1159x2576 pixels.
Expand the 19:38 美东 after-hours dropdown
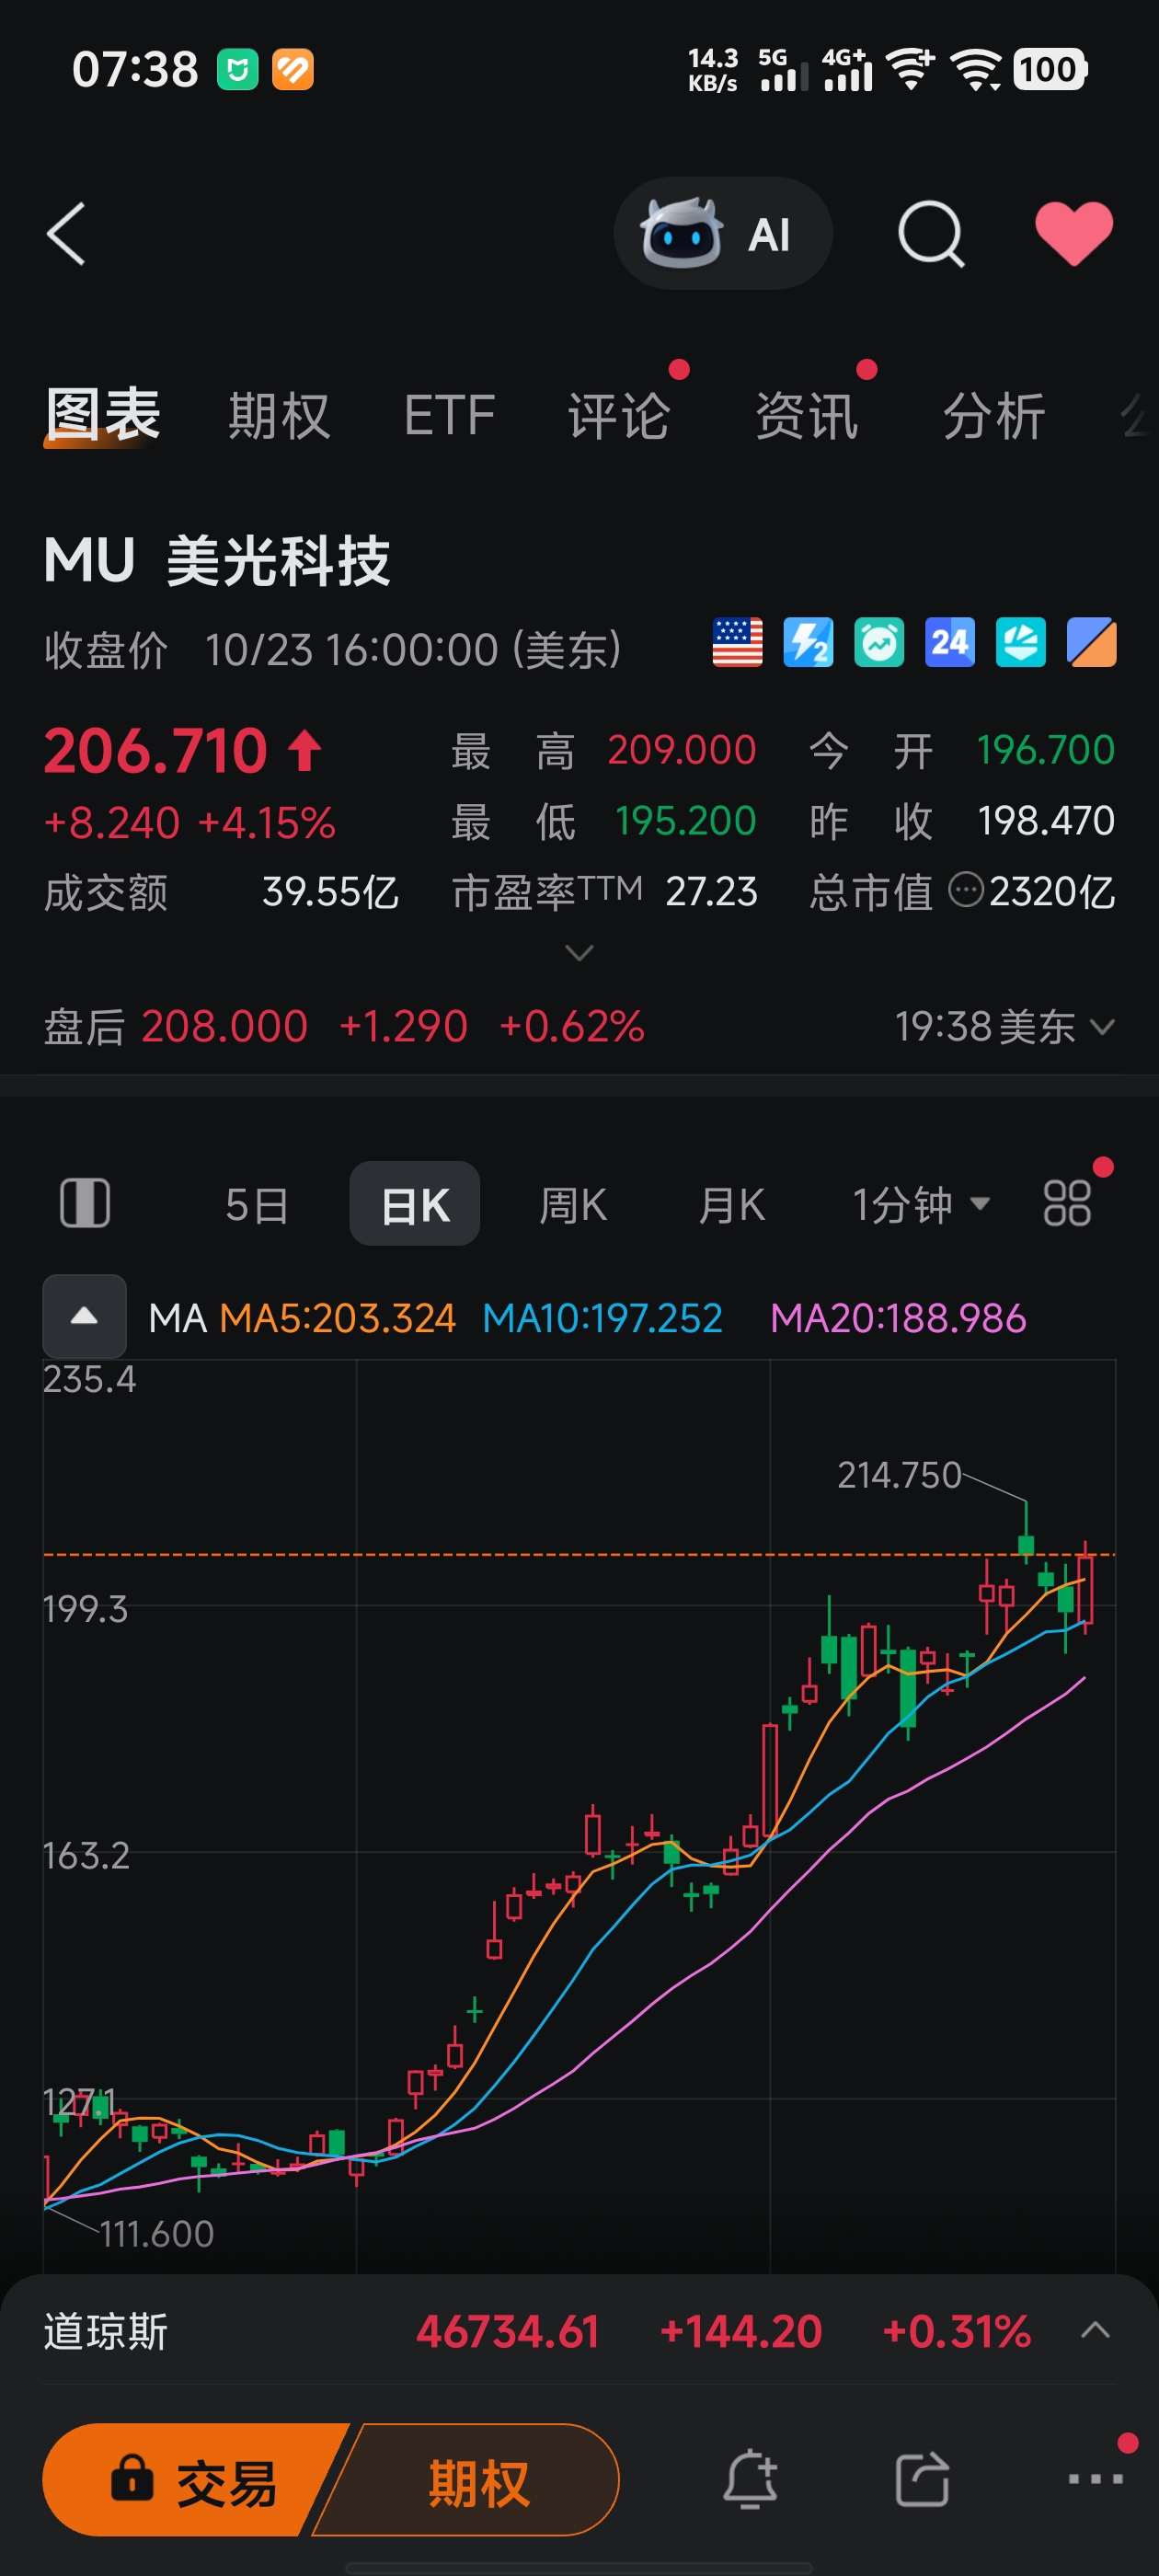[x=1005, y=1027]
